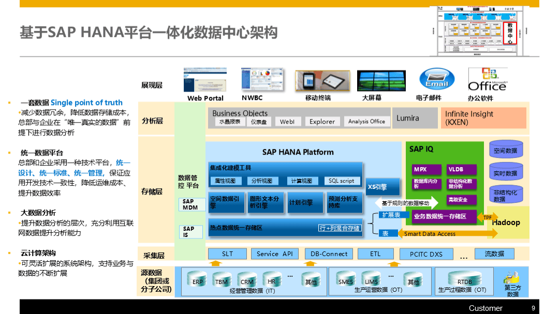The height and width of the screenshot is (314, 559).
Task: Click the Hadoop label
Action: [x=506, y=222]
